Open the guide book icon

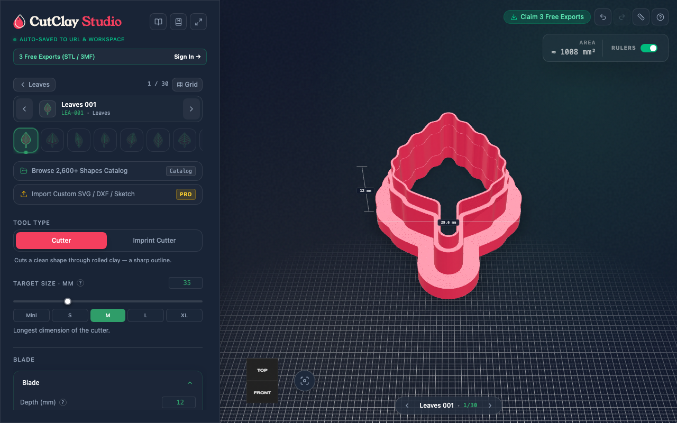tap(158, 22)
